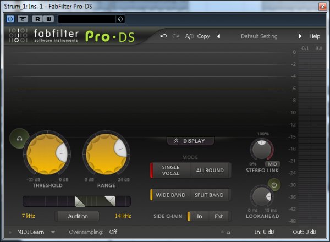Image resolution: width=330 pixels, height=242 pixels.
Task: Click the high-pass filter handle at 7 kHz
Action: pos(80,202)
